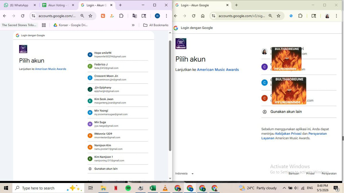The width and height of the screenshot is (344, 193).
Task: Open new tab in left Chrome window
Action: pos(120,5)
